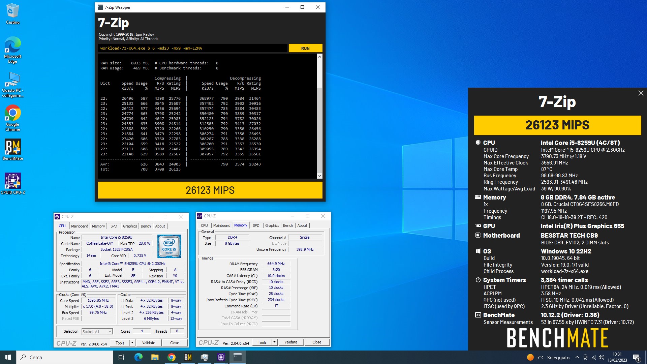Screen dimensions: 647x364
Task: Click the Windows Start button
Action: pos(8,357)
